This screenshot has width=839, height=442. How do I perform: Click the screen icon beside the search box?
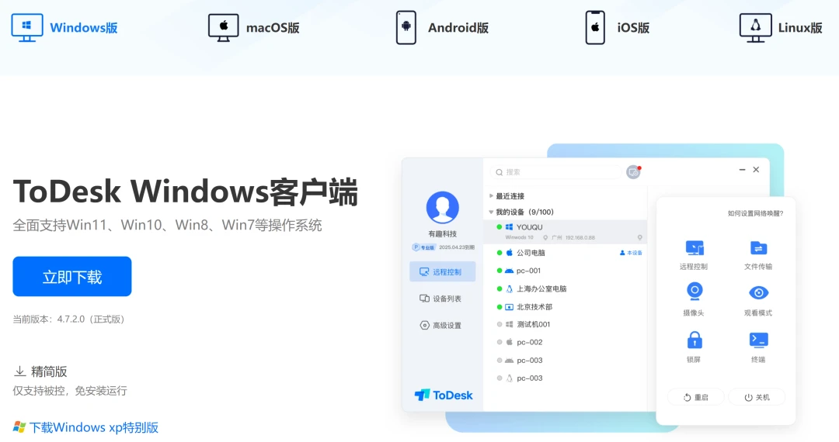click(634, 172)
